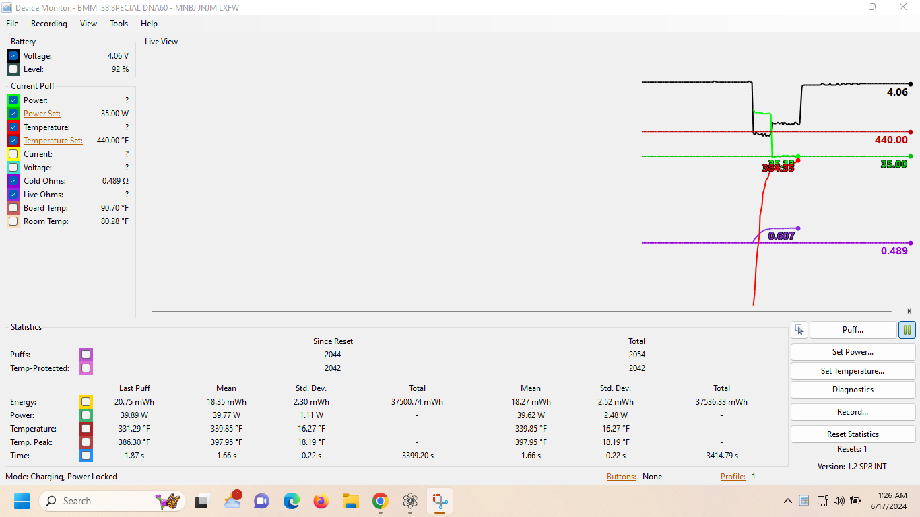The width and height of the screenshot is (920, 517).
Task: Enable the Board Temp checkbox
Action: (x=13, y=208)
